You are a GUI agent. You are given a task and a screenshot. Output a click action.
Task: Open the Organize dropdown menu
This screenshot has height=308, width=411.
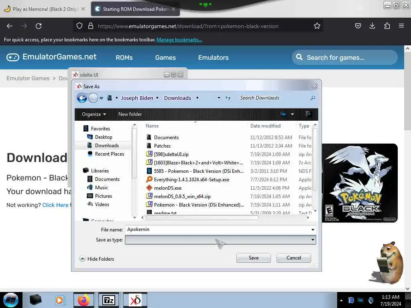[x=94, y=114]
